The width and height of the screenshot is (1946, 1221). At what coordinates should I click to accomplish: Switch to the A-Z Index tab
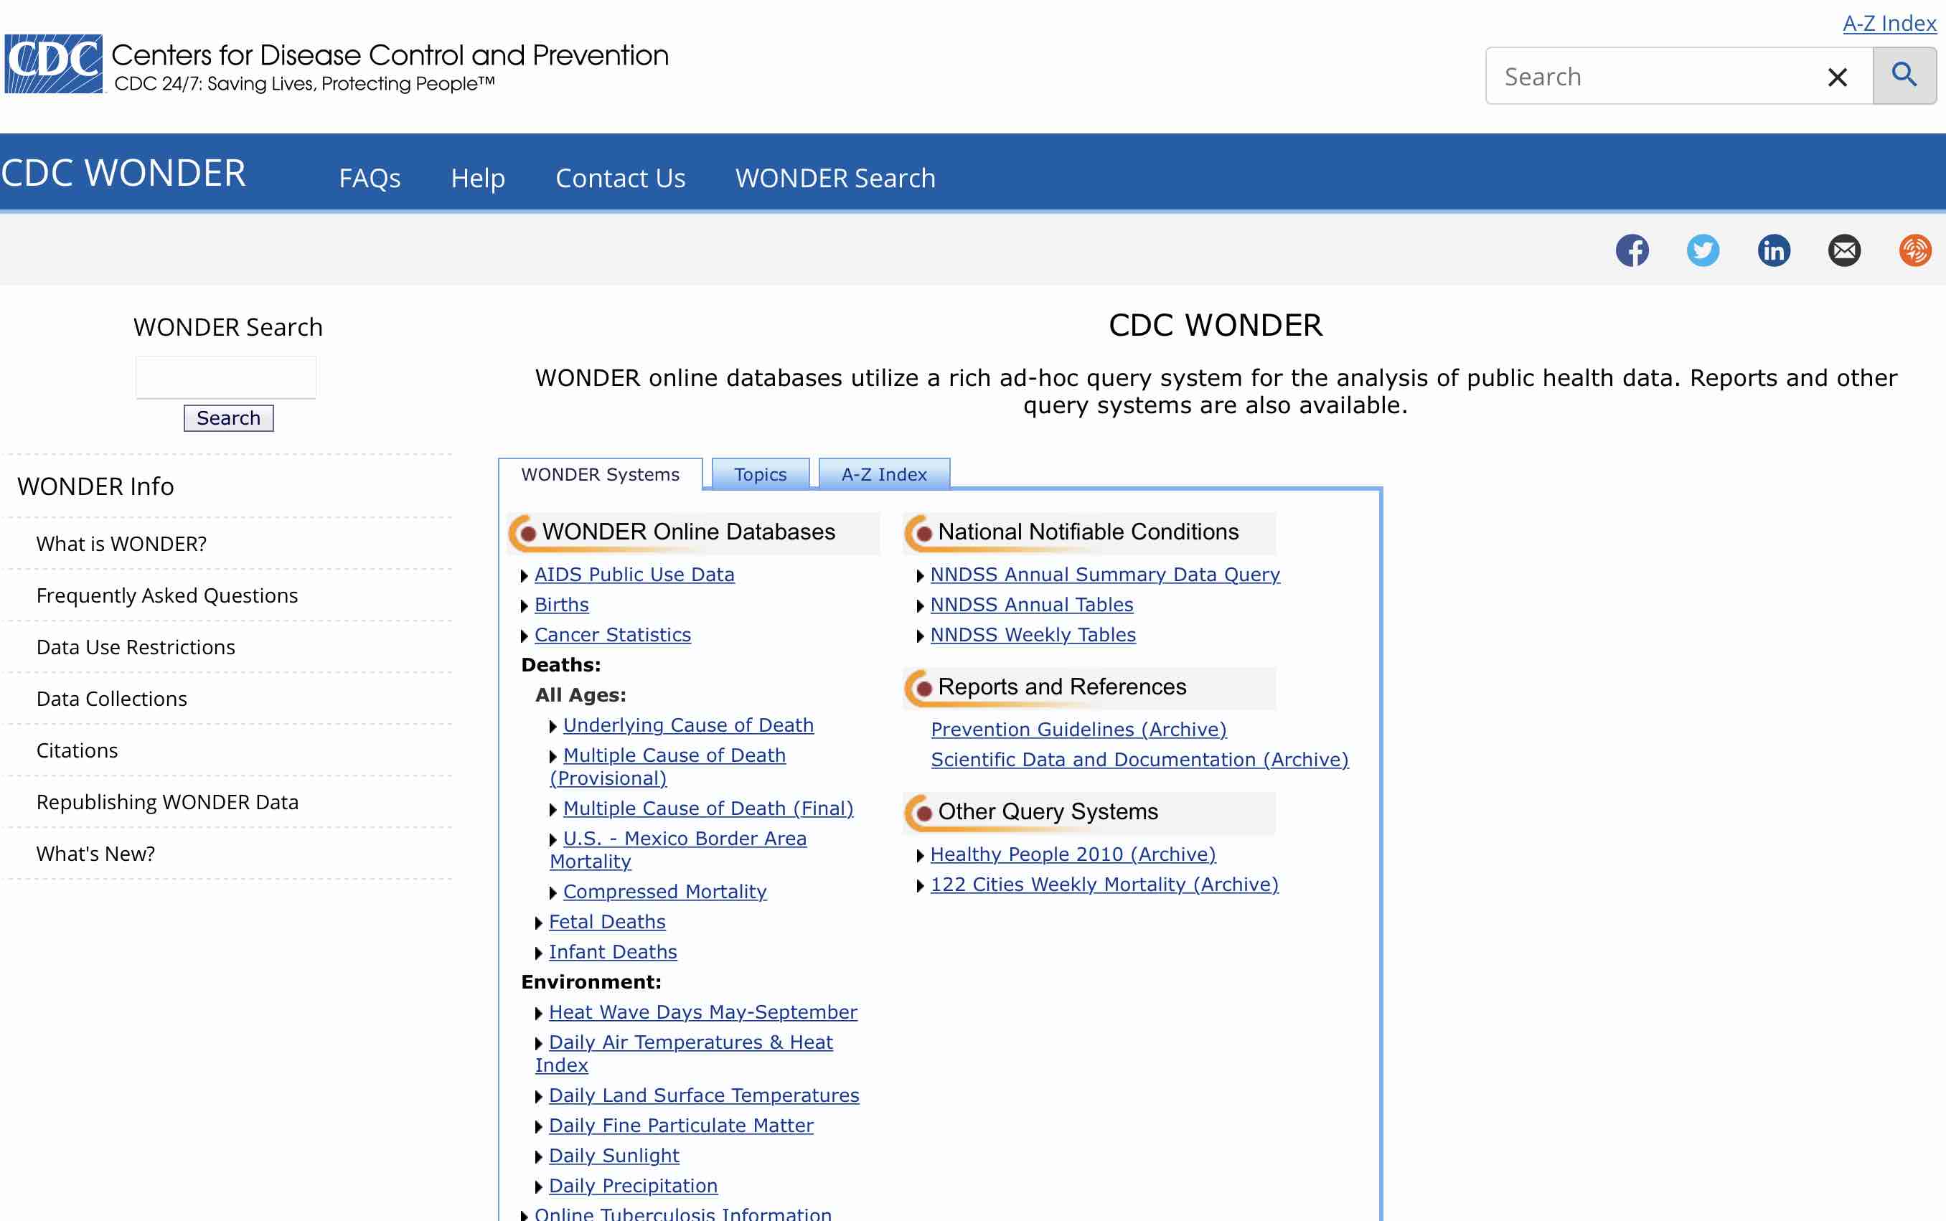pyautogui.click(x=883, y=474)
